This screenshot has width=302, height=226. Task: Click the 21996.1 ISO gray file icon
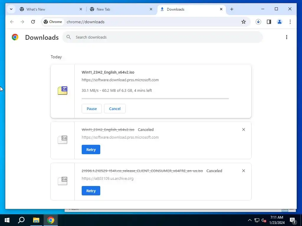click(x=63, y=181)
